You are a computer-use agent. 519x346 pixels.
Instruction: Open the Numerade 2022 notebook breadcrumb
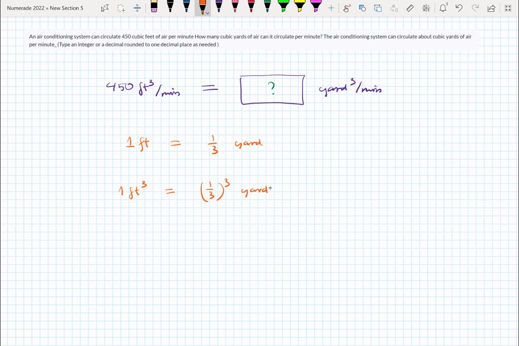pyautogui.click(x=25, y=8)
